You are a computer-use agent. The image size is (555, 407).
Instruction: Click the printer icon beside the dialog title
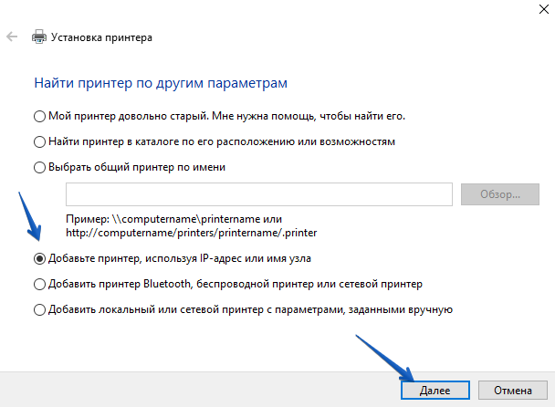38,38
